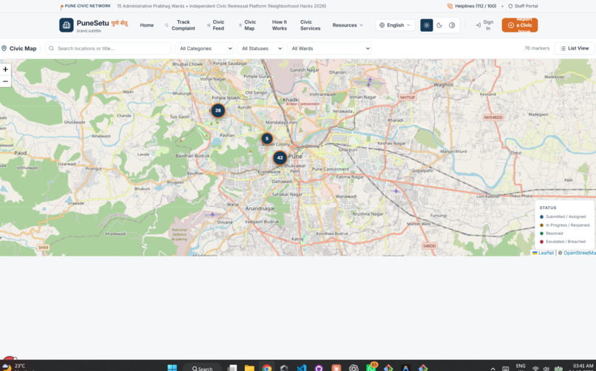This screenshot has height=371, width=596.
Task: Click the PuneSetu logo icon
Action: tap(66, 25)
